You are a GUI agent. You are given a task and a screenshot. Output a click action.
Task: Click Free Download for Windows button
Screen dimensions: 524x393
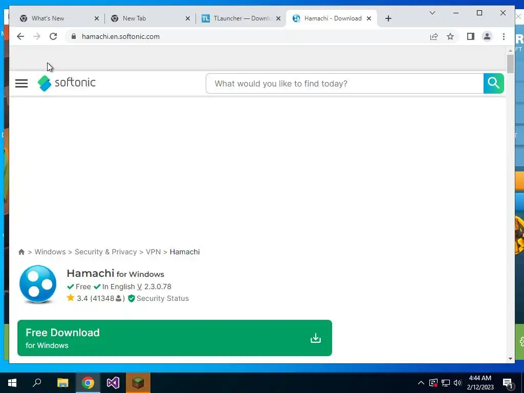click(x=174, y=338)
